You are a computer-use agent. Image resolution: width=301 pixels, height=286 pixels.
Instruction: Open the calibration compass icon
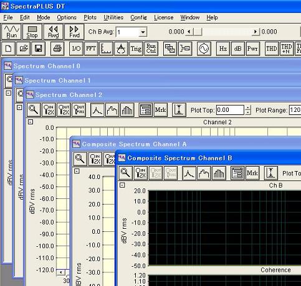[x=121, y=48]
